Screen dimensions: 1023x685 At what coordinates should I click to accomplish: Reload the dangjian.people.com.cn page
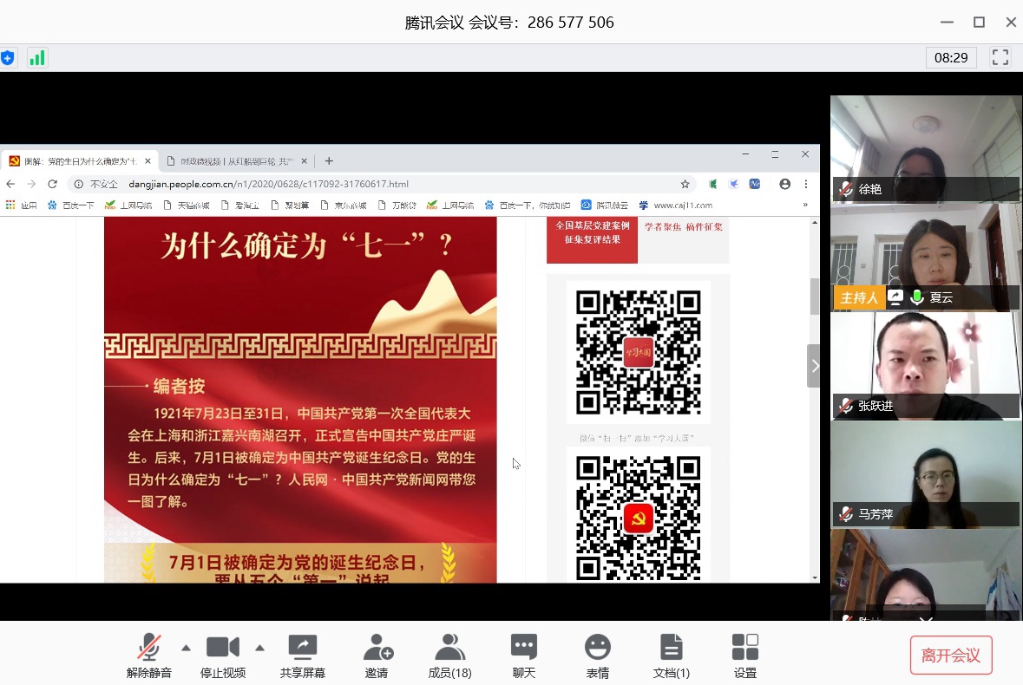click(53, 184)
